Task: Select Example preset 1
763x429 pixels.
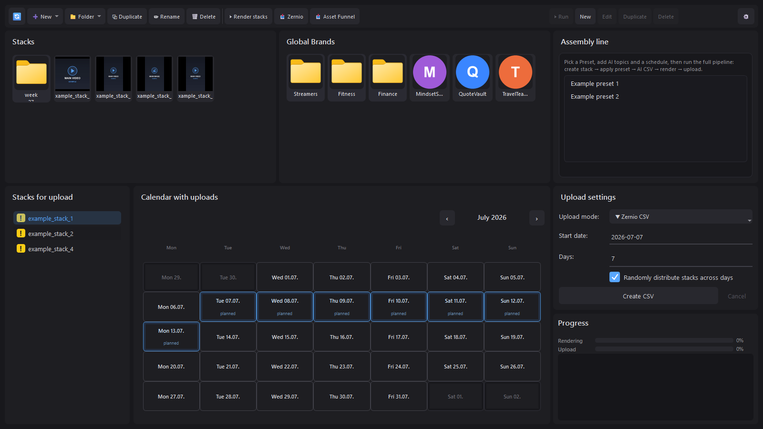Action: pyautogui.click(x=656, y=83)
